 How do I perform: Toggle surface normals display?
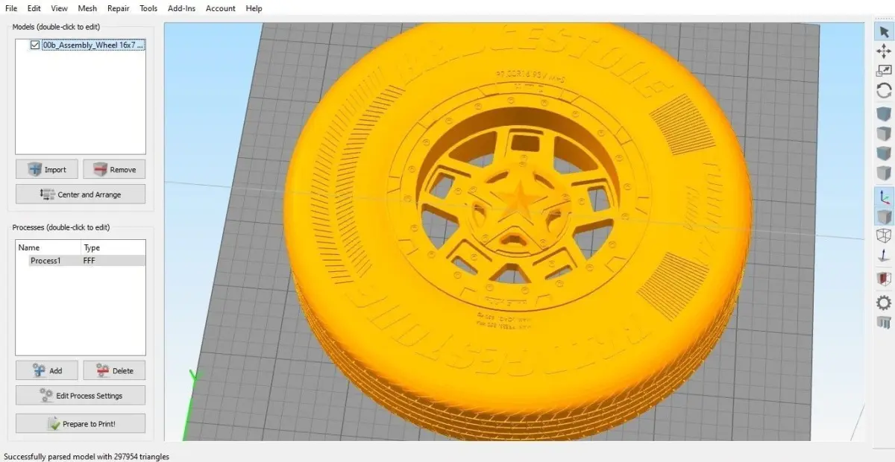(x=884, y=256)
